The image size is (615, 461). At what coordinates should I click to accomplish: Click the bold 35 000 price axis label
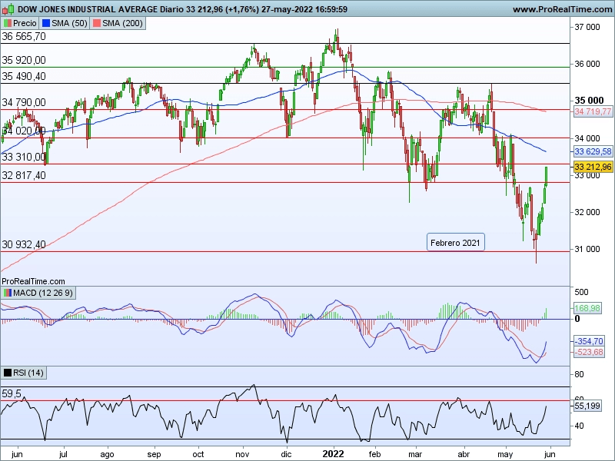pyautogui.click(x=589, y=101)
